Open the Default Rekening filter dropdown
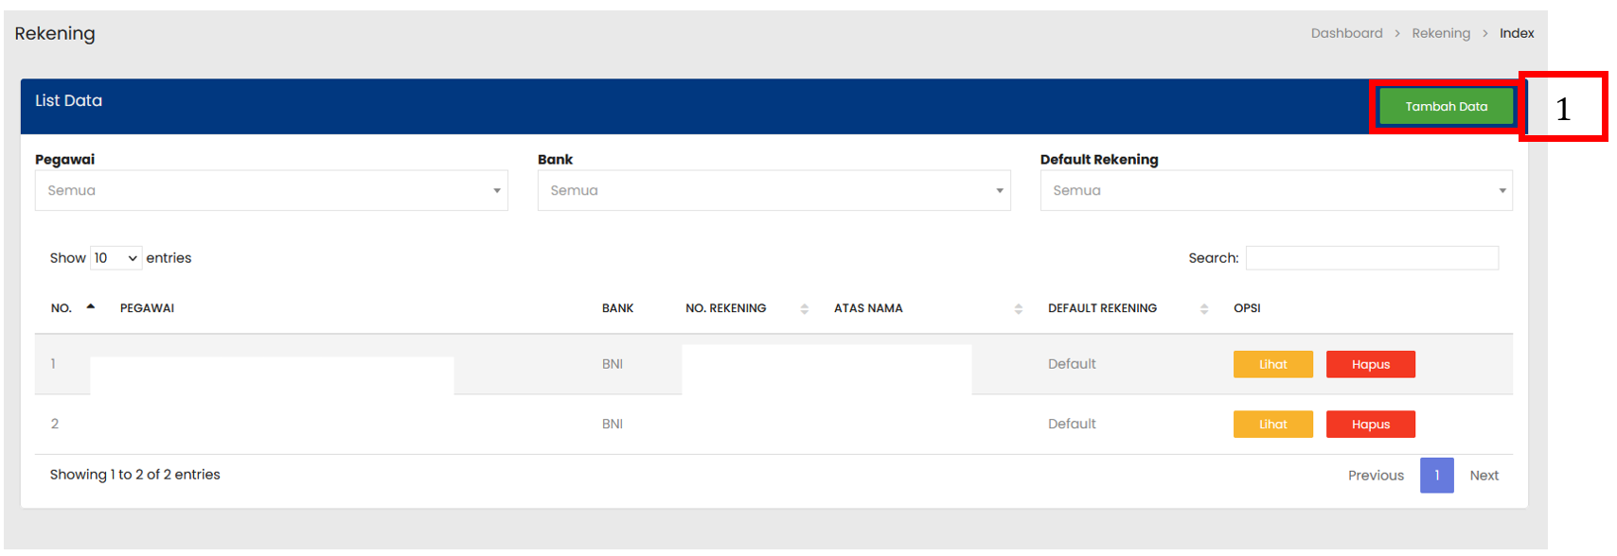1617x556 pixels. [1275, 191]
